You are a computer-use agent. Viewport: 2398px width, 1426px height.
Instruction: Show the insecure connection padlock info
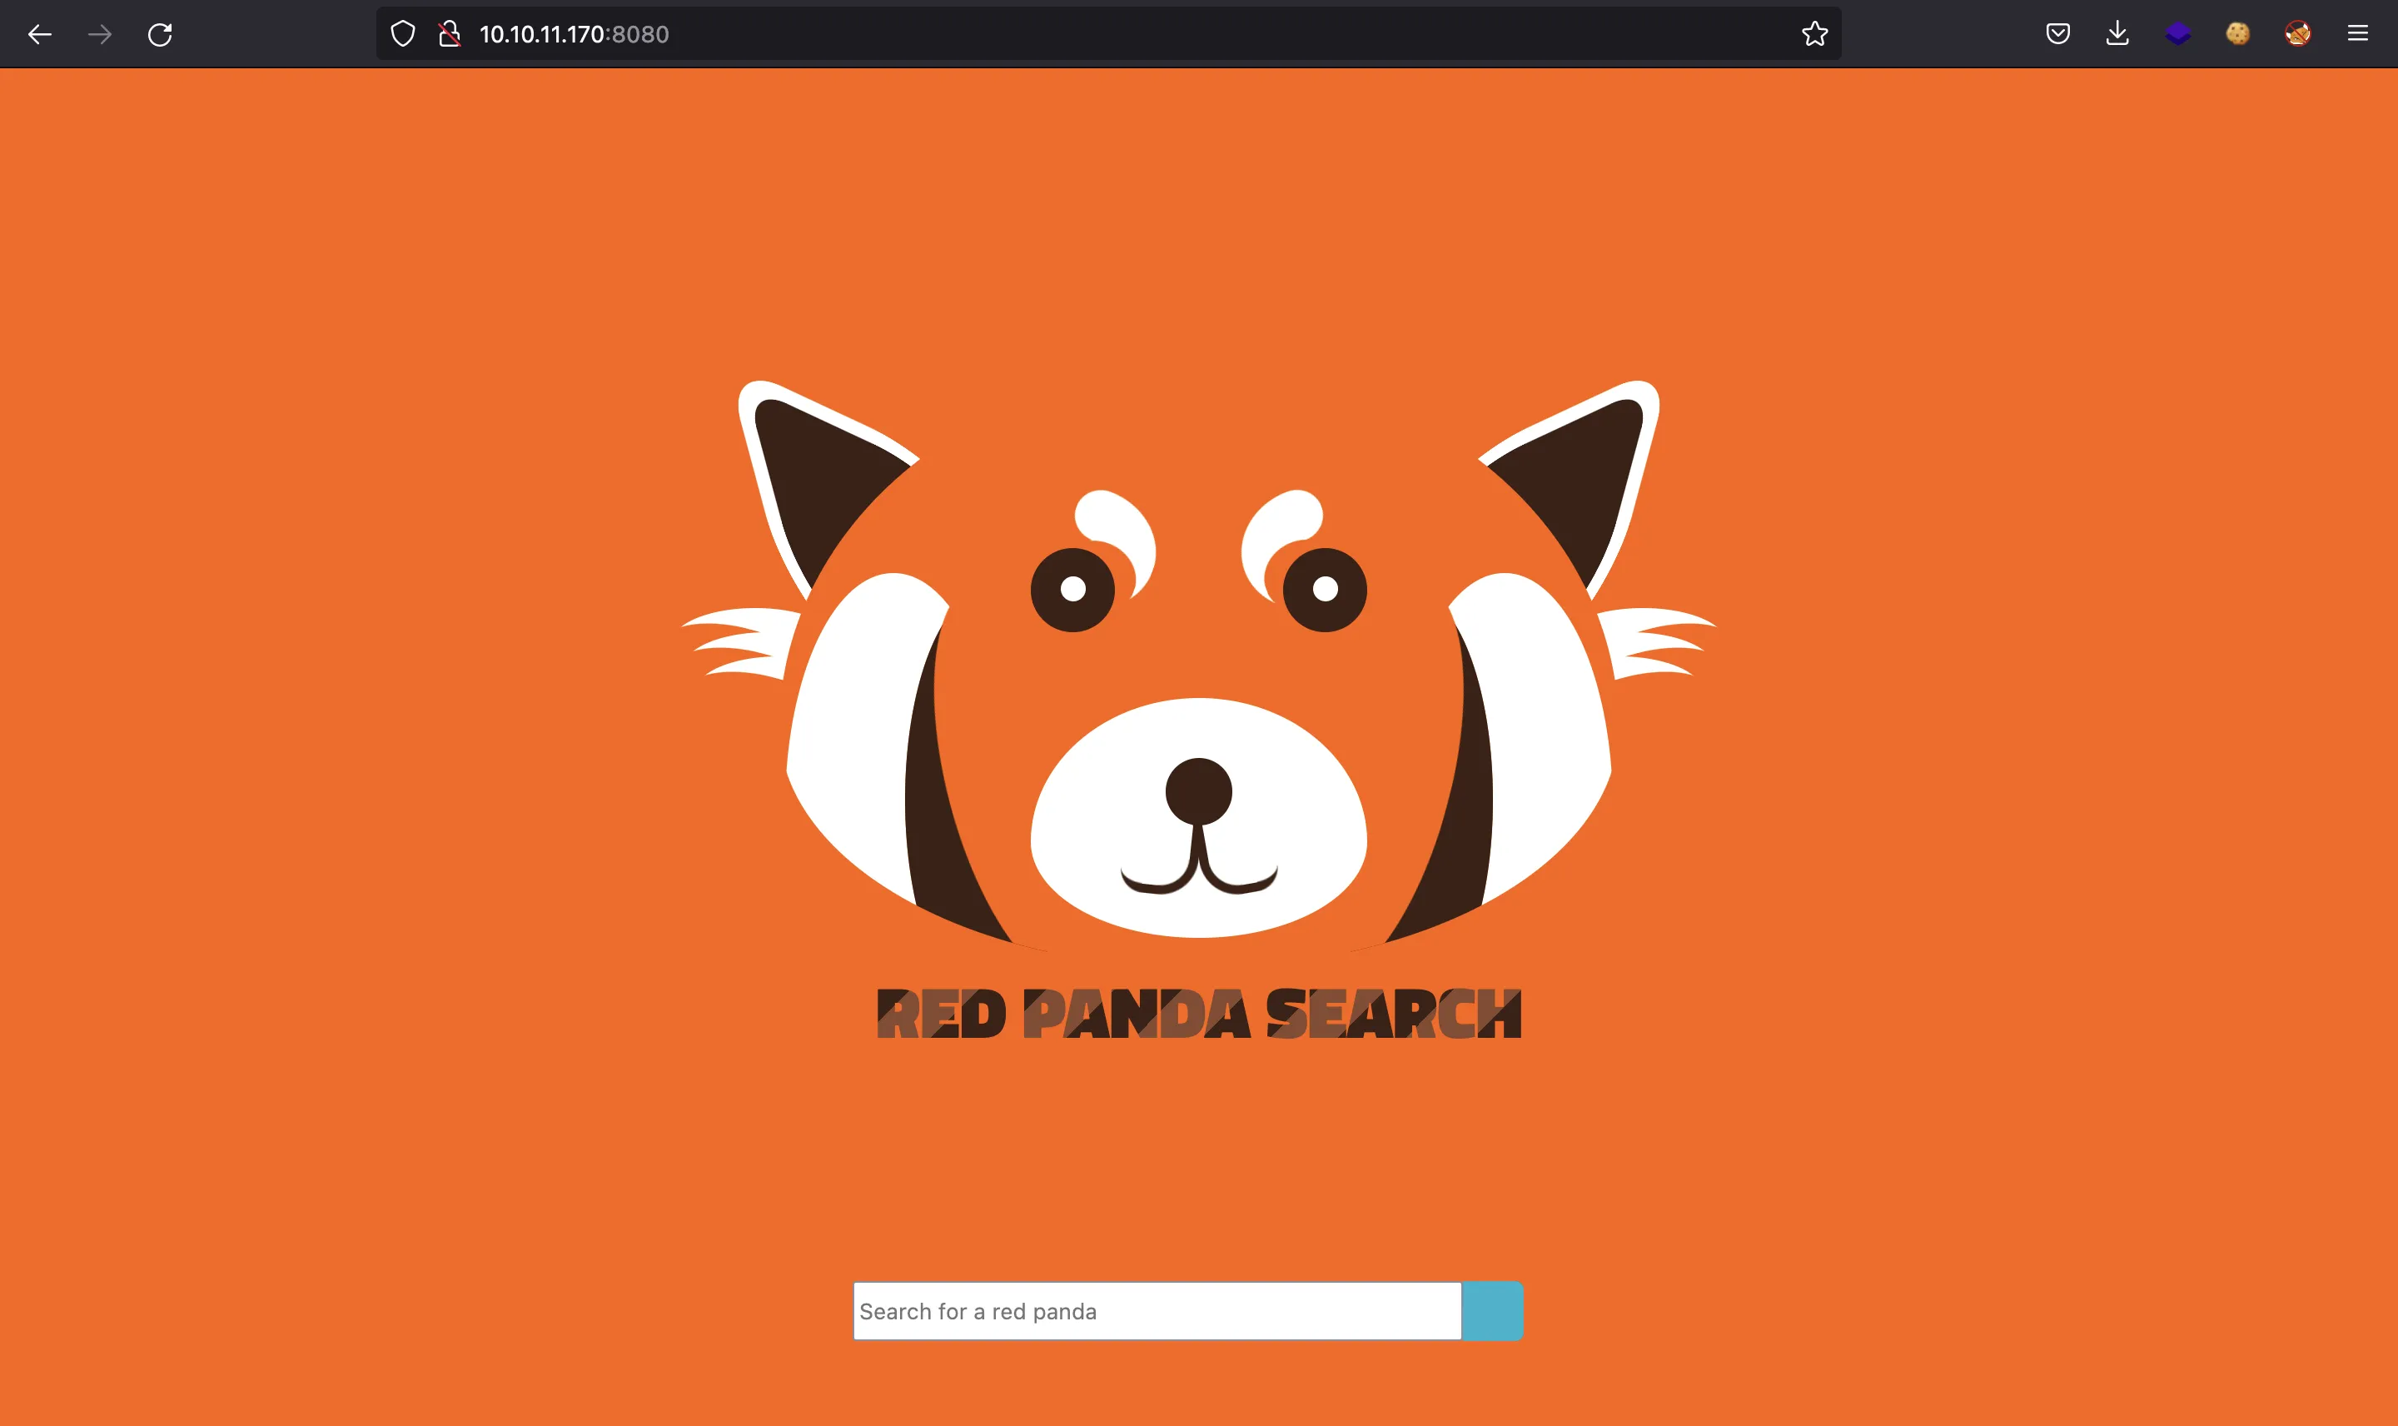449,35
